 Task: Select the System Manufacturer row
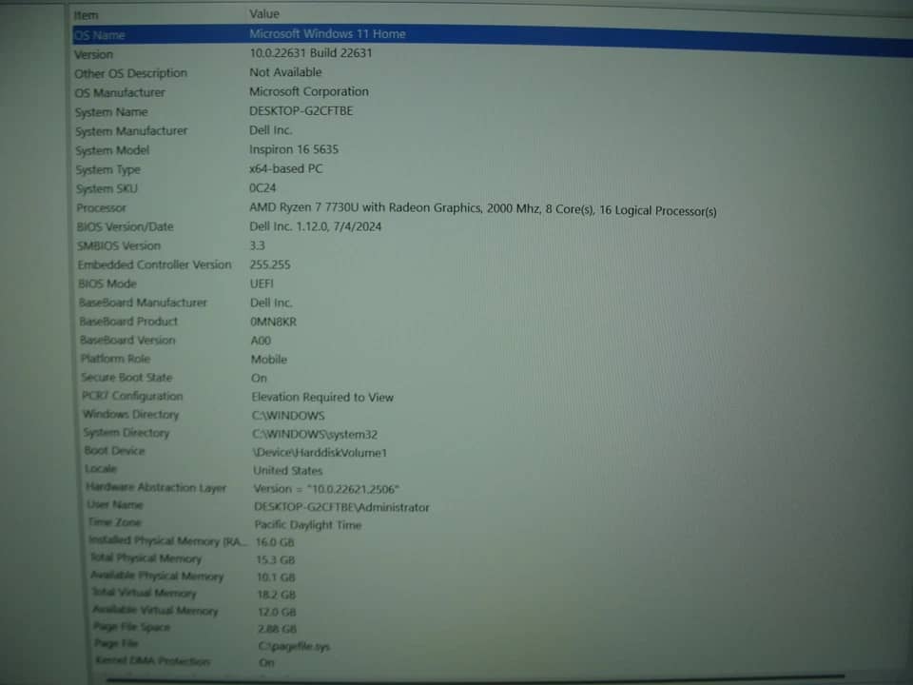pyautogui.click(x=131, y=131)
